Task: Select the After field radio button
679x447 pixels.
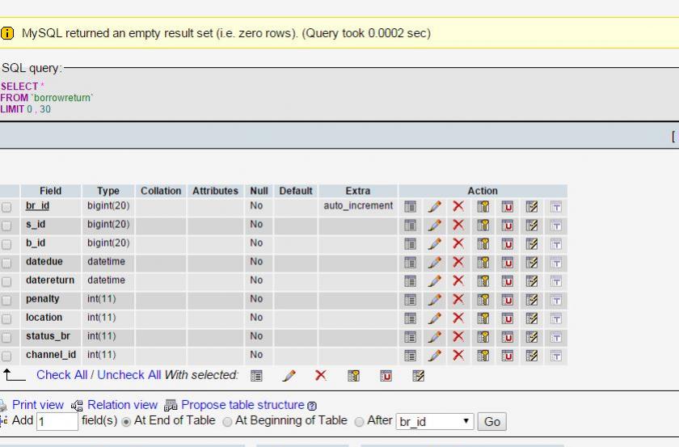Action: pyautogui.click(x=360, y=421)
